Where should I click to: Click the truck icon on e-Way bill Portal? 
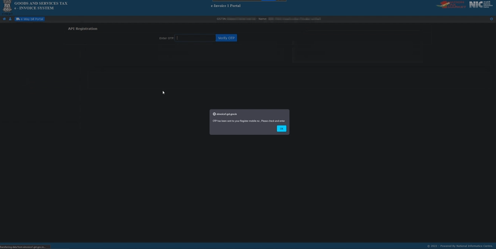17,19
